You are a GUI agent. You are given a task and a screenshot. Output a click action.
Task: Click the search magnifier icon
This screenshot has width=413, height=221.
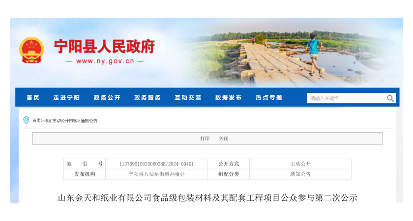click(x=390, y=98)
